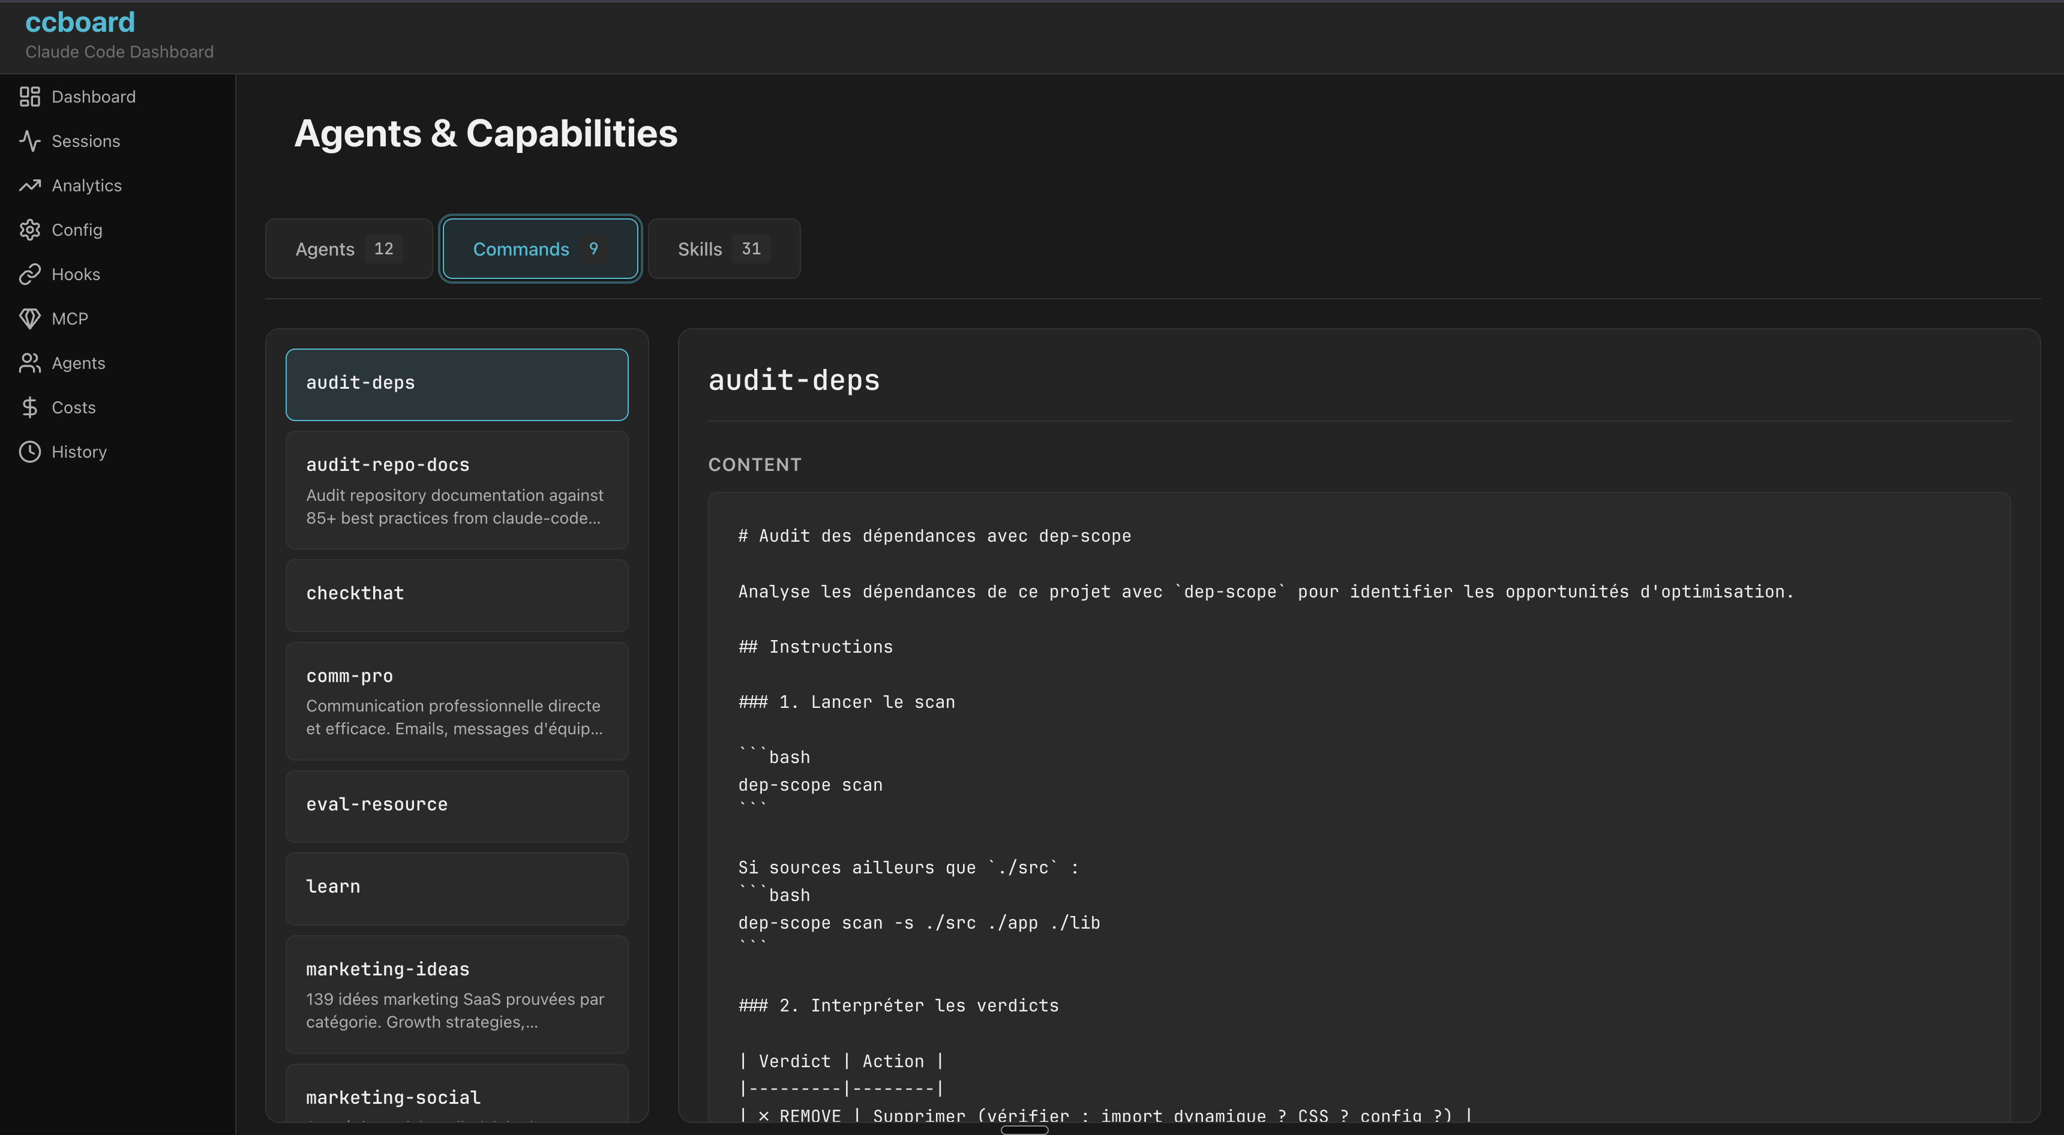
Task: Select the Agents people icon
Action: [29, 363]
